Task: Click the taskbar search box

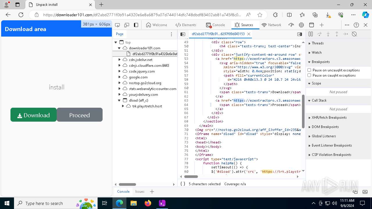Action: (56, 203)
